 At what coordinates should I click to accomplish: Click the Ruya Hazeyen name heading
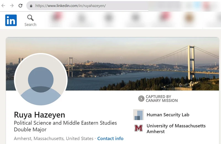point(40,115)
